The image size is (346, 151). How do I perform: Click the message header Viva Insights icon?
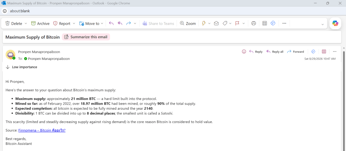pyautogui.click(x=313, y=51)
